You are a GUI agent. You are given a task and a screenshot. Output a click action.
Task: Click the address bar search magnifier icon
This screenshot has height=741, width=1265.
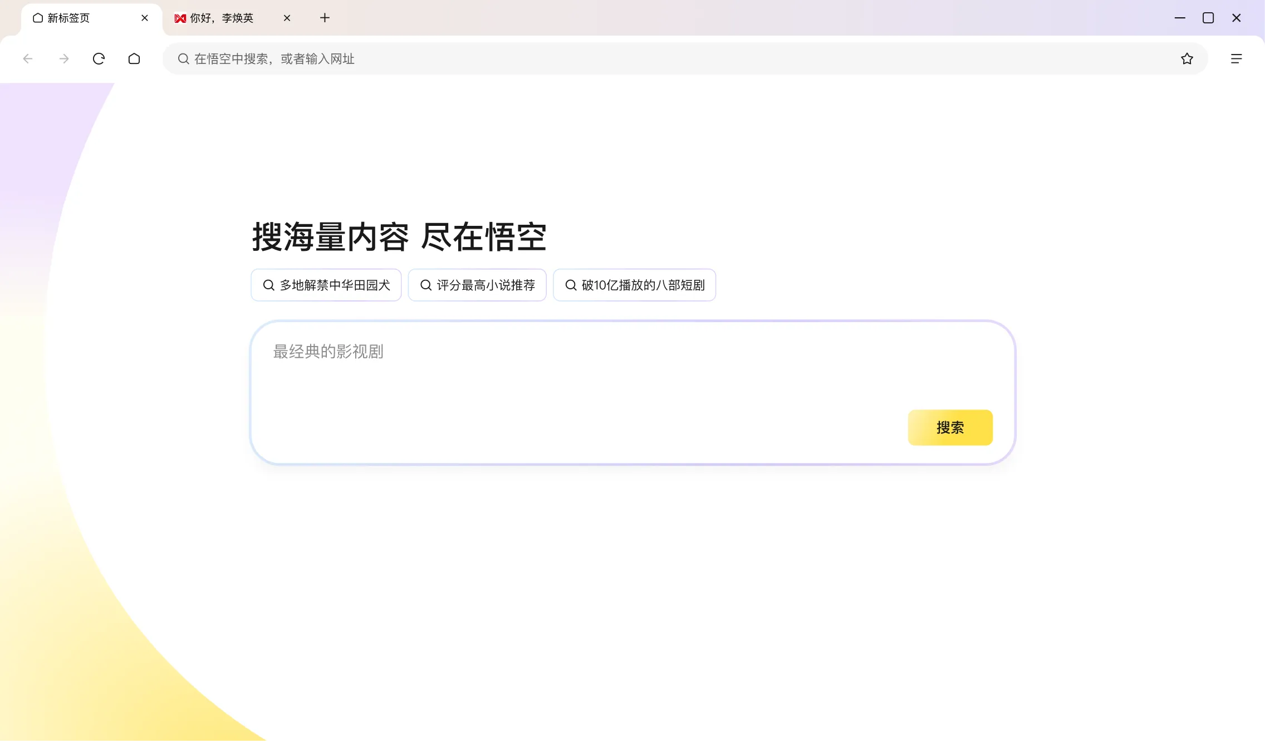pyautogui.click(x=183, y=58)
